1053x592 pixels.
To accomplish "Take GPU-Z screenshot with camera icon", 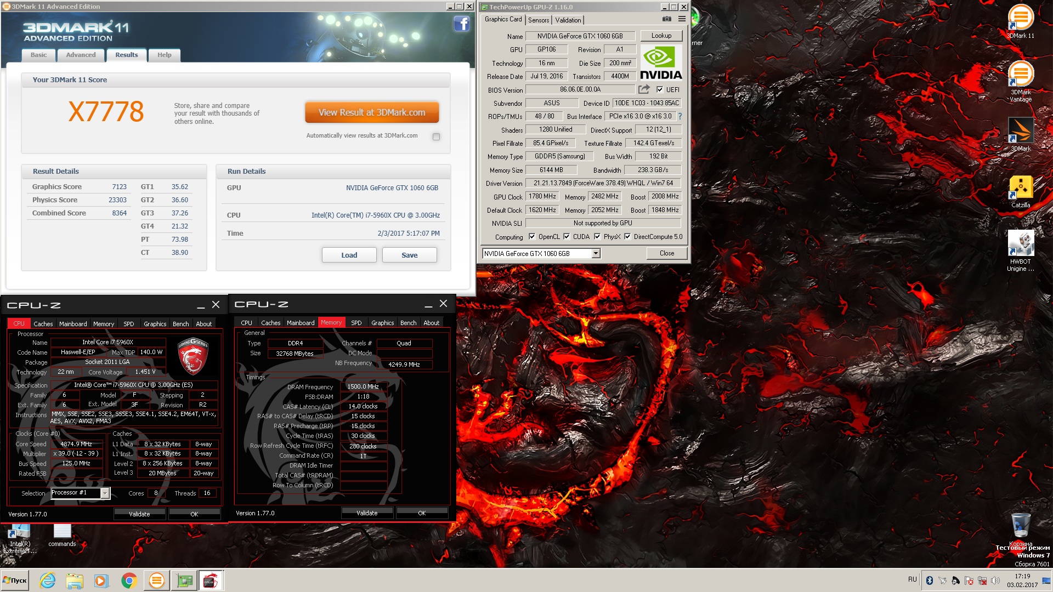I will click(666, 19).
